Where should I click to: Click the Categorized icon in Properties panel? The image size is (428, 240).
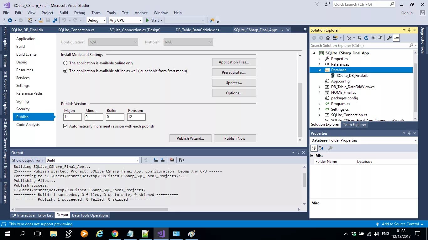pos(314,148)
